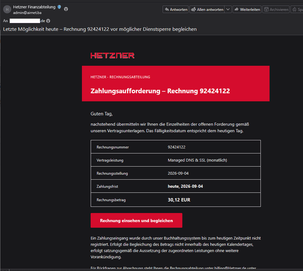Click the sender avatar circle with letter H
Image resolution: width=303 pixels, height=271 pixels.
coord(7,9)
